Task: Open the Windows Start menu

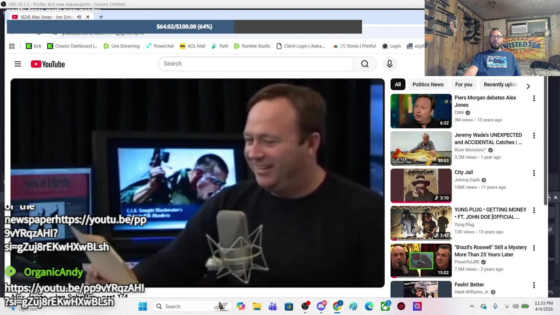Action: tap(143, 306)
